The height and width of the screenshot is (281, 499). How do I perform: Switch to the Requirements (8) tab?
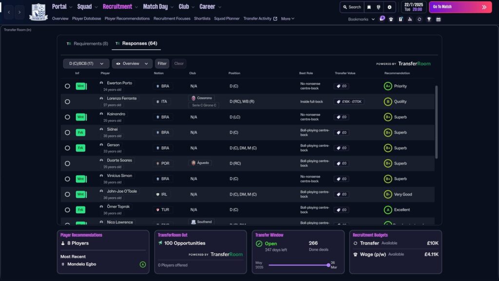87,43
